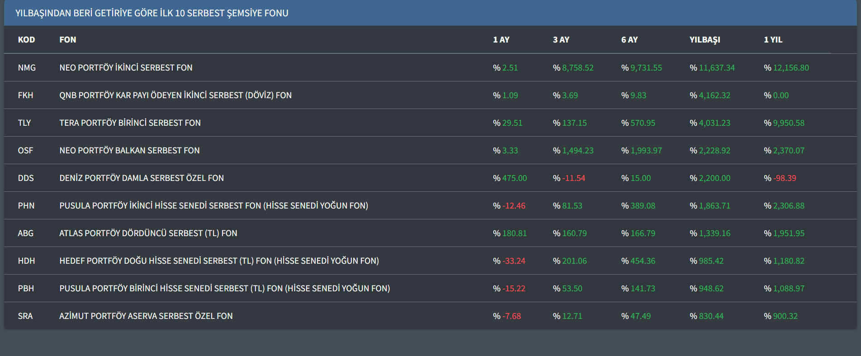Open HEDEF PORTFÖY DOĞU HİSSE SENEDİ fund

pos(219,261)
